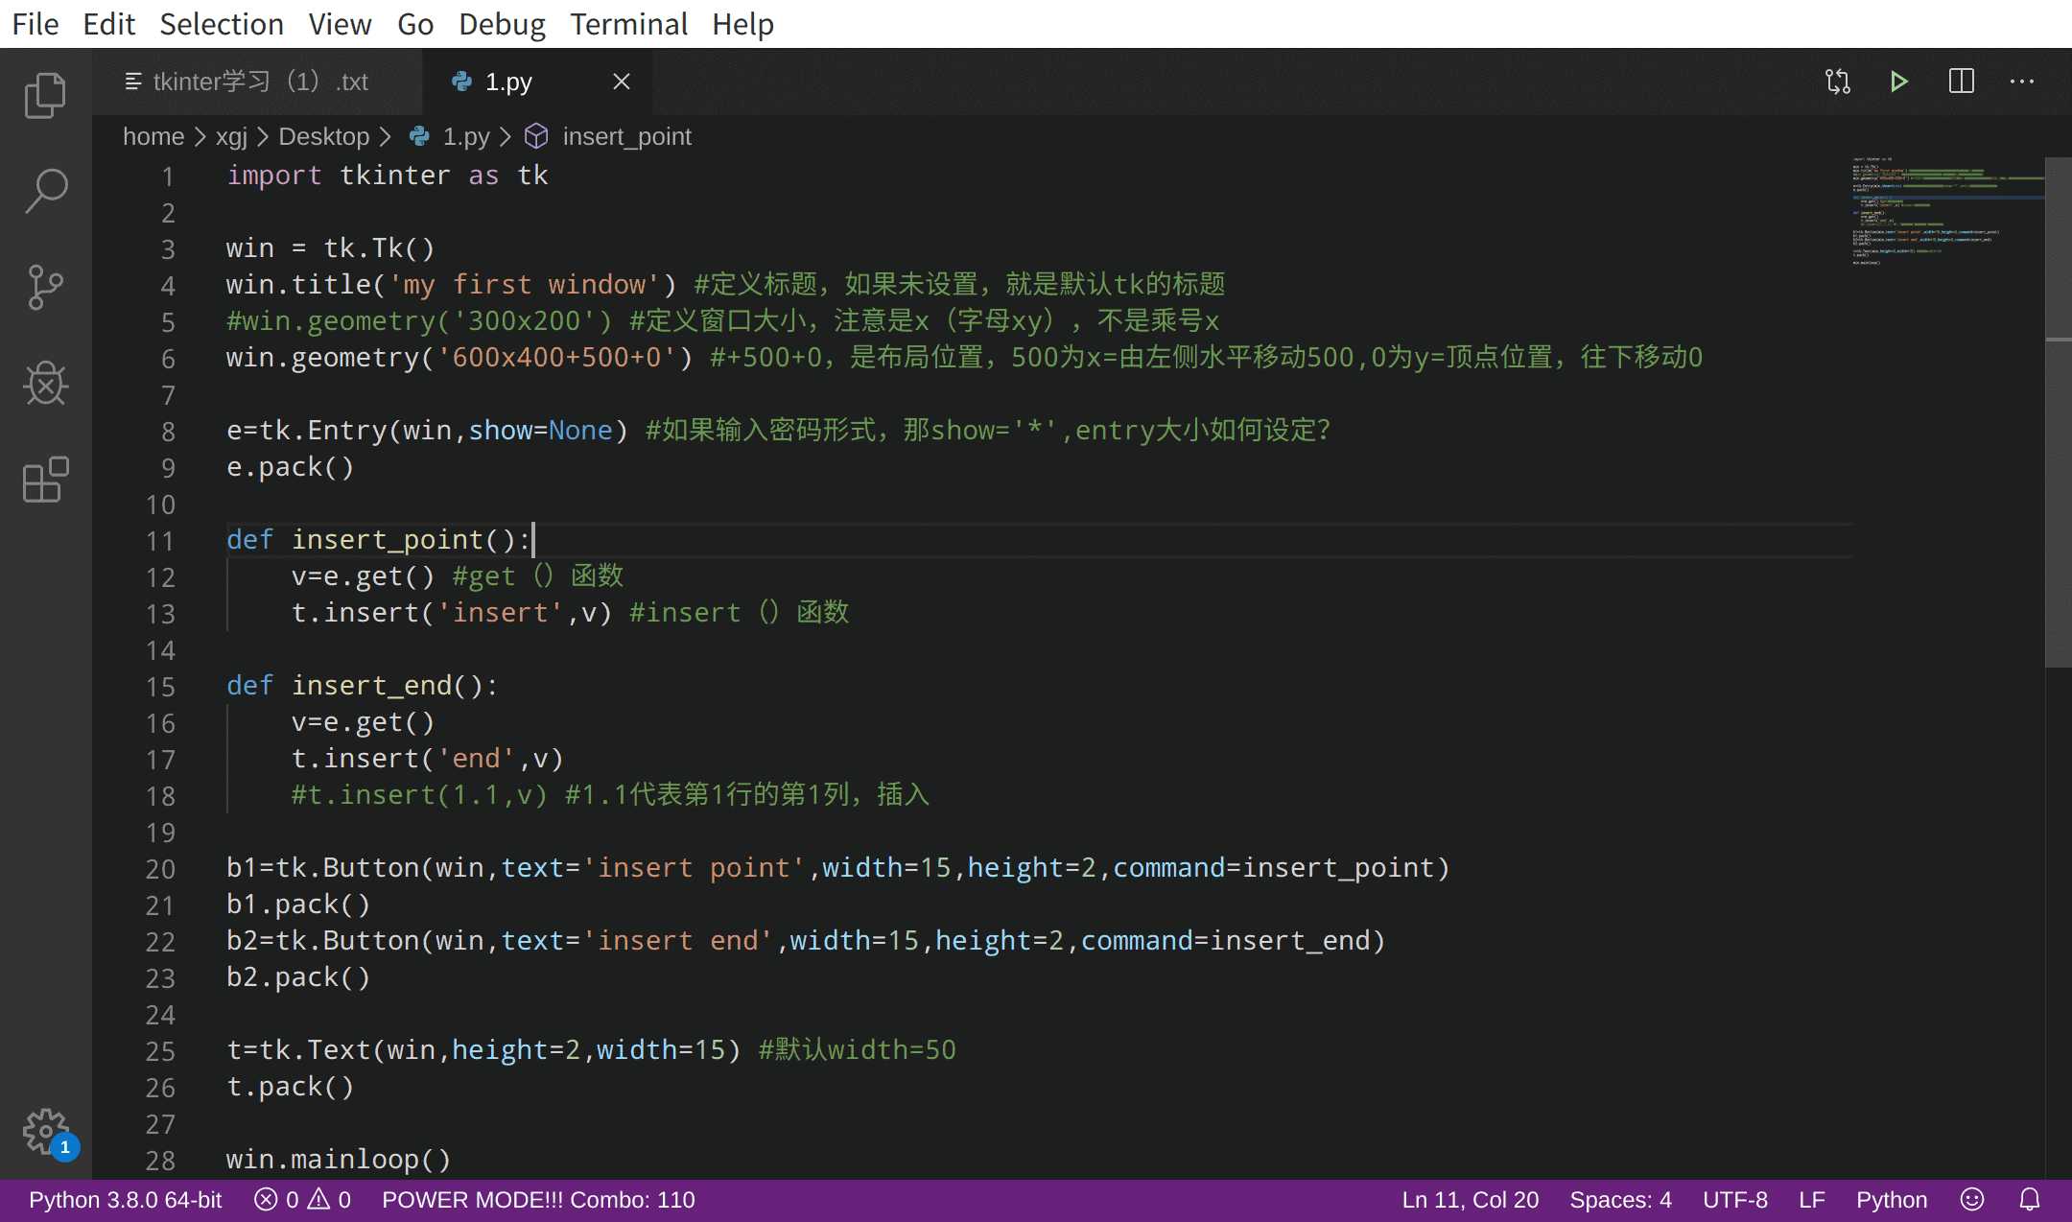Expand the home breadcrumb segment
2072x1222 pixels.
[153, 136]
